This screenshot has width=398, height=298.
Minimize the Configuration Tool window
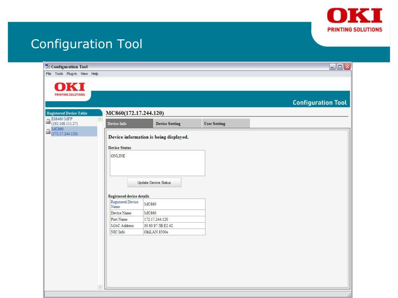pyautogui.click(x=333, y=67)
